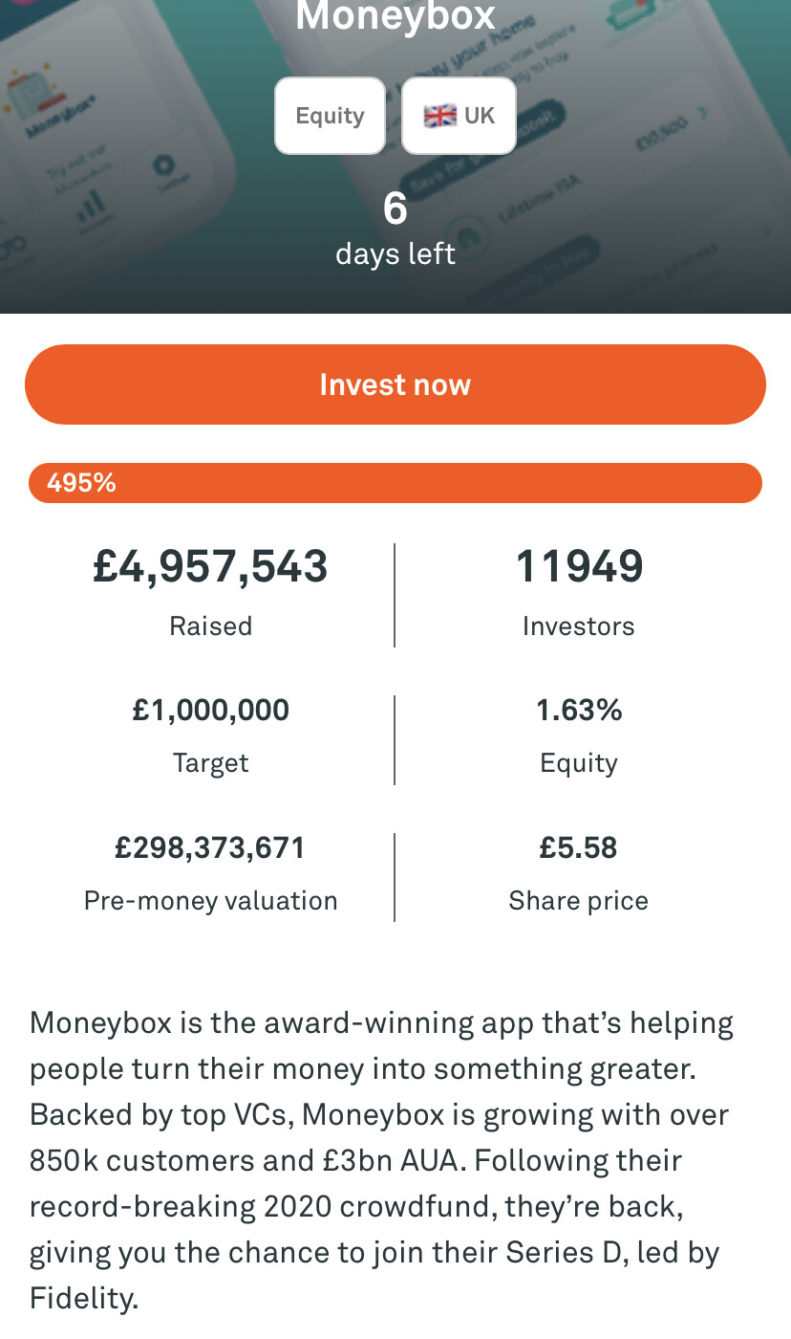Click the Investors label
The width and height of the screenshot is (791, 1339).
point(579,626)
